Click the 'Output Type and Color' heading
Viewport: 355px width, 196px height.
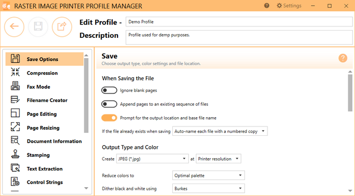coord(130,147)
